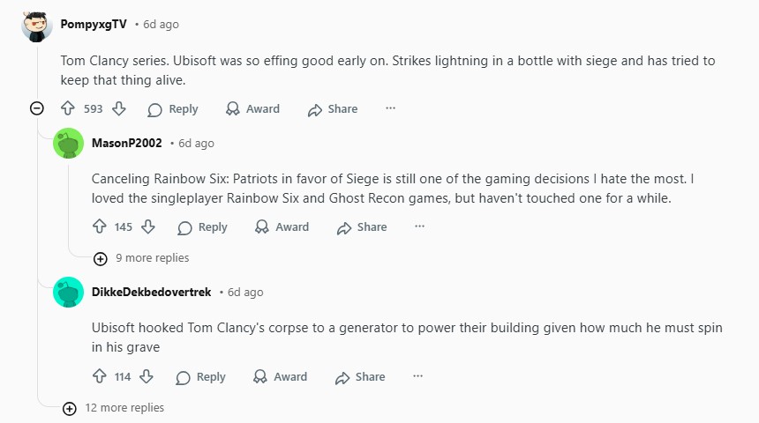The image size is (759, 423).
Task: Collapse the PompyxgTV comment thread
Action: (x=37, y=108)
